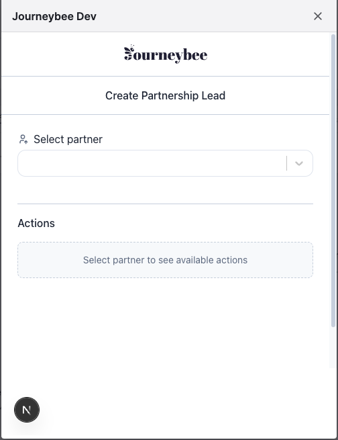Image resolution: width=338 pixels, height=440 pixels.
Task: Click empty space below the actions box
Action: click(x=165, y=322)
